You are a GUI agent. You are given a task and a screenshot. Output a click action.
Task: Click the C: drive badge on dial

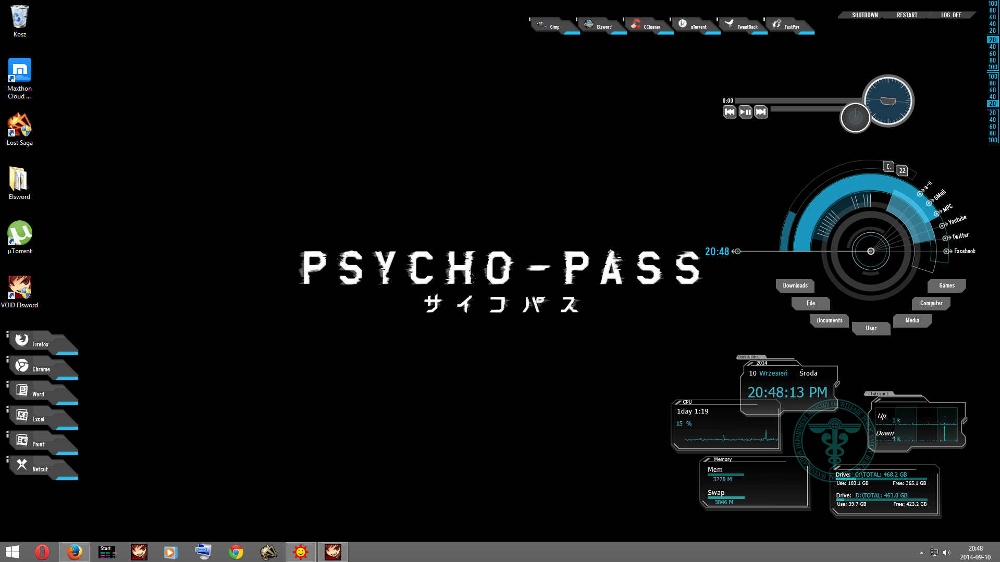coord(888,167)
